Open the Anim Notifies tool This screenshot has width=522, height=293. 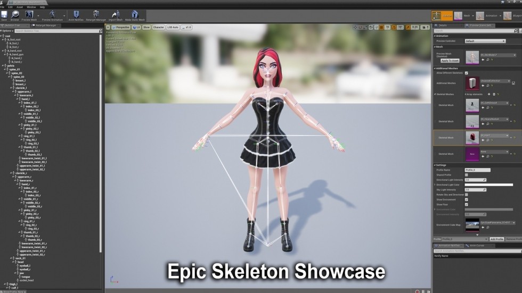(76, 15)
